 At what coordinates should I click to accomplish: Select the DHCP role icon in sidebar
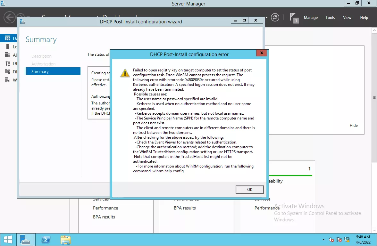tap(8, 63)
